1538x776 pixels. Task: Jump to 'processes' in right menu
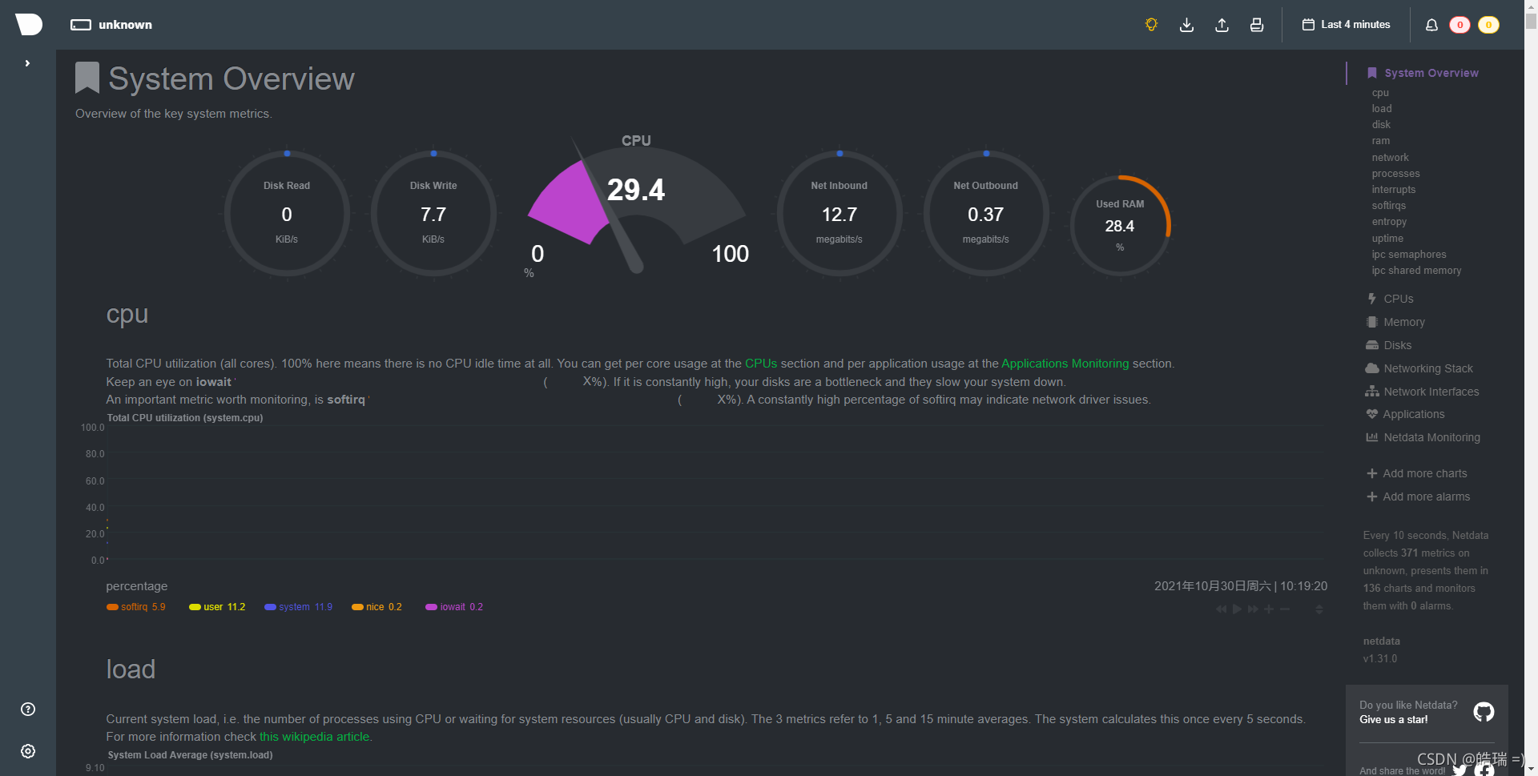pyautogui.click(x=1395, y=174)
